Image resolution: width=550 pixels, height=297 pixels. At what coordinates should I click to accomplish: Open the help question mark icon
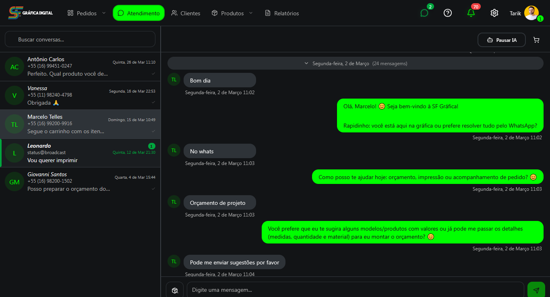click(448, 13)
